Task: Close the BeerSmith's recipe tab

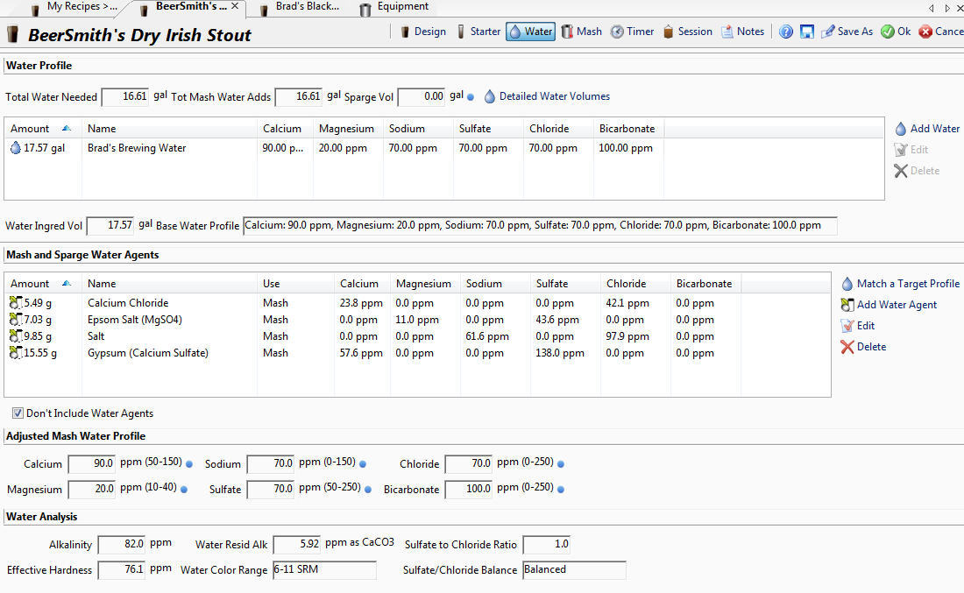Action: (x=235, y=6)
